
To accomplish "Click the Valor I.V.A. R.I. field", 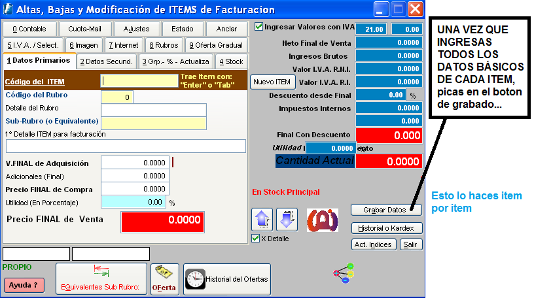I will coord(389,82).
